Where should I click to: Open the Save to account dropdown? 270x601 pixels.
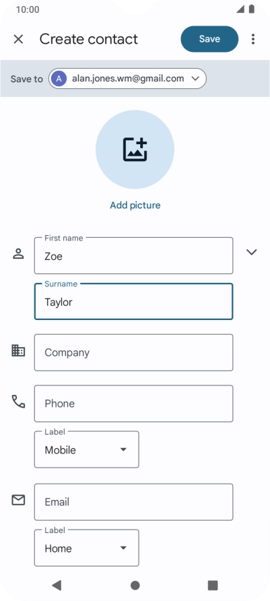127,79
